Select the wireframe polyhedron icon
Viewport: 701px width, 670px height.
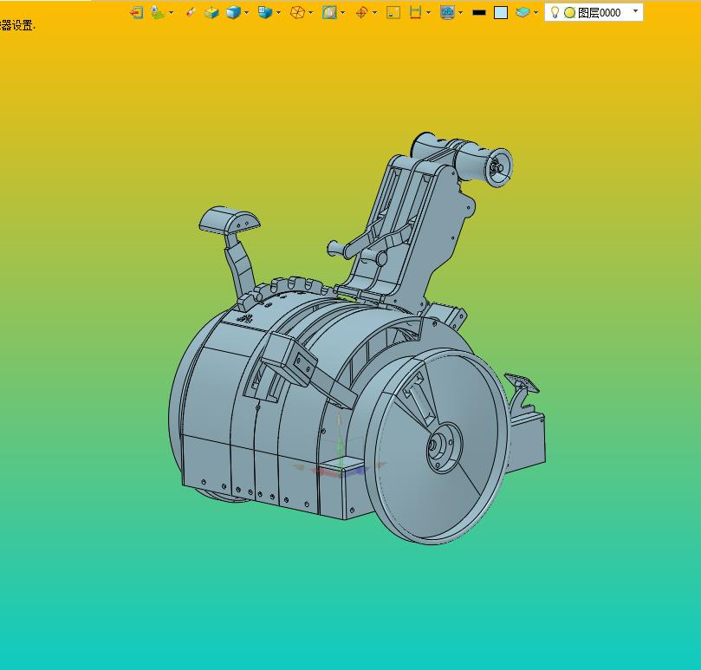click(297, 12)
